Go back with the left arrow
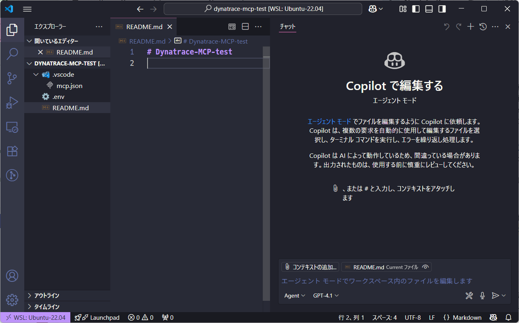Image resolution: width=519 pixels, height=323 pixels. (140, 9)
